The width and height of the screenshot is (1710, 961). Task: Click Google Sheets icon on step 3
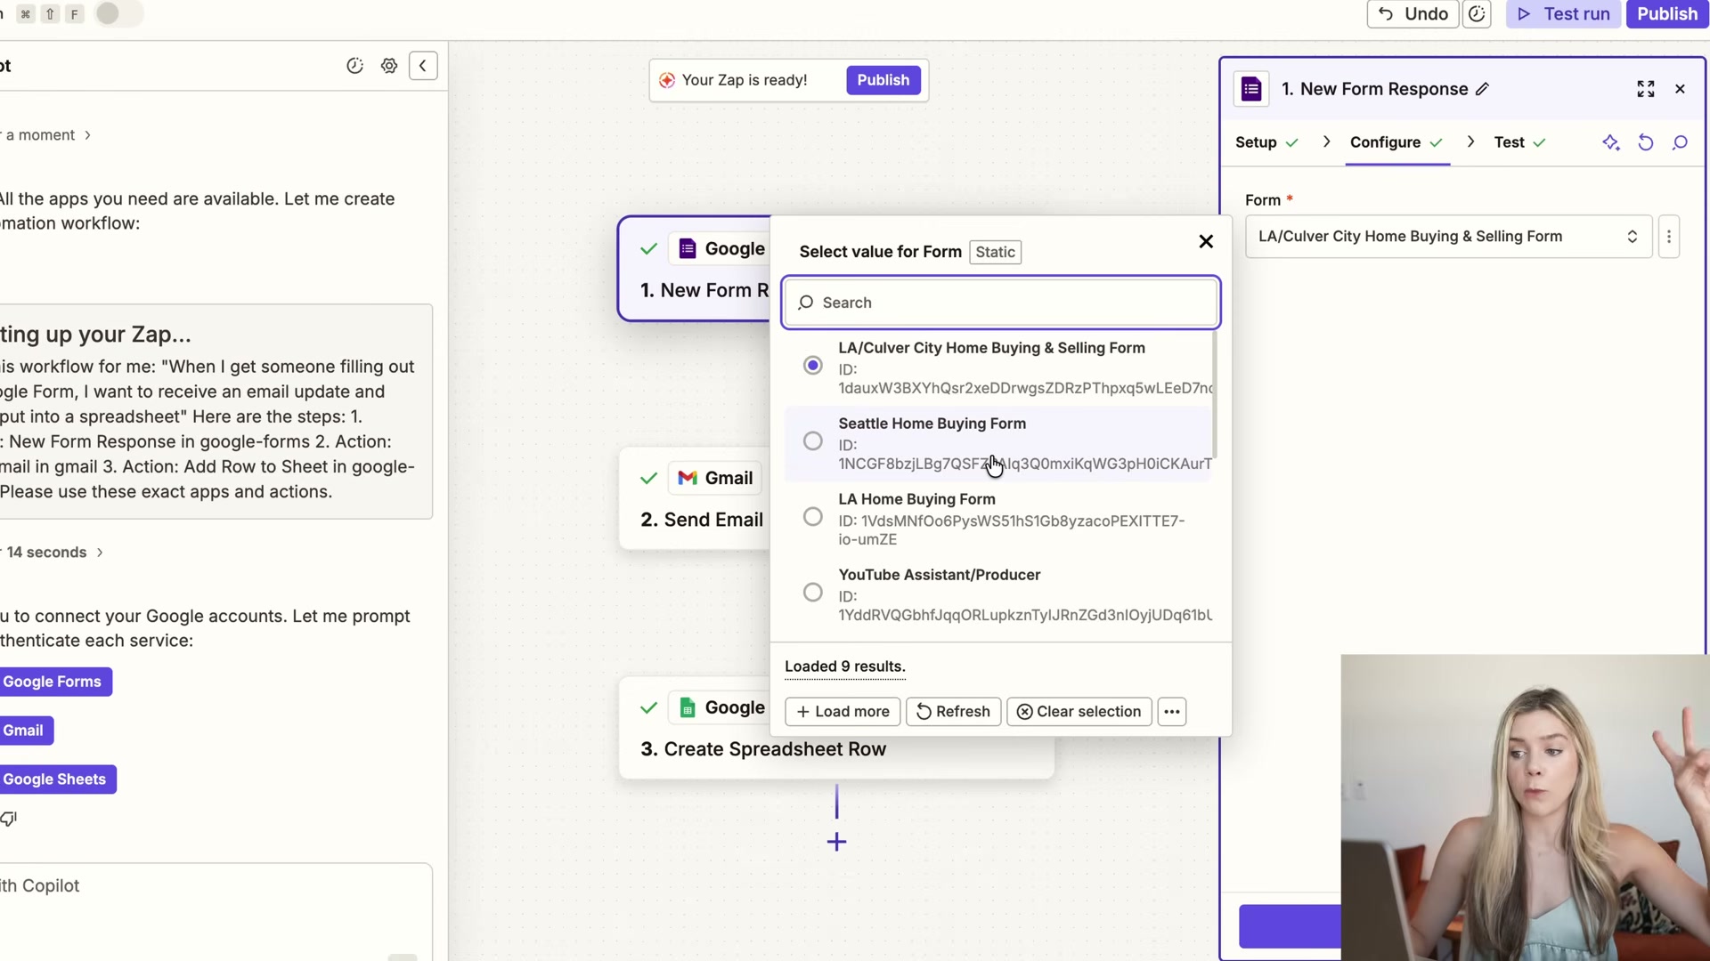point(688,707)
